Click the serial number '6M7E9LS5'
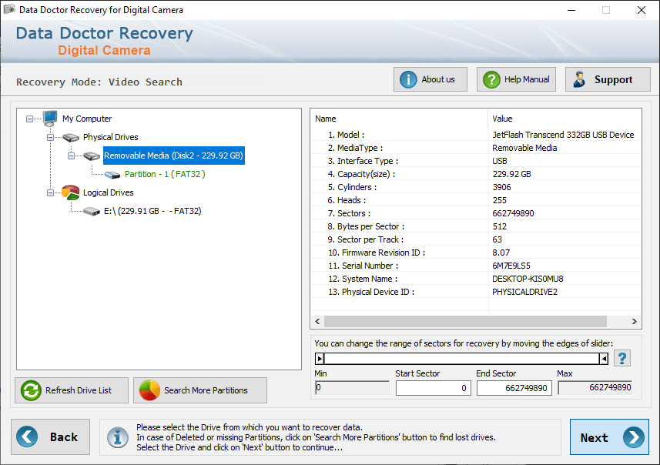Image resolution: width=660 pixels, height=465 pixels. (511, 266)
